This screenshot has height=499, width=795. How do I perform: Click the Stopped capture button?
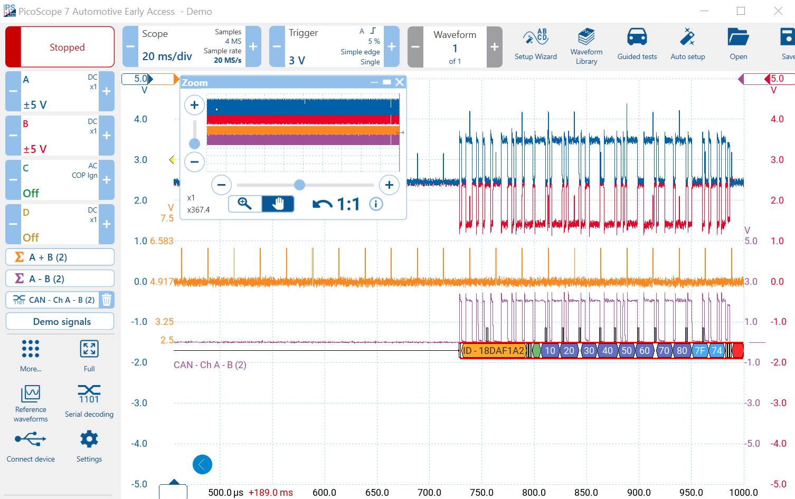(60, 47)
